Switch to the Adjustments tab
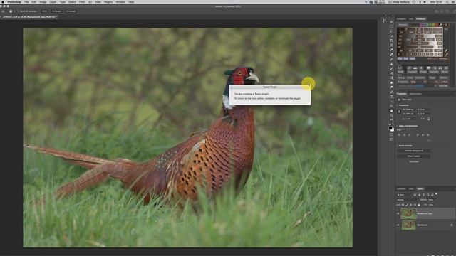456x256 pixels. point(415,94)
